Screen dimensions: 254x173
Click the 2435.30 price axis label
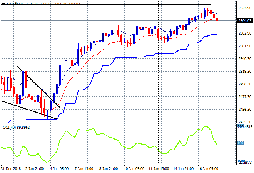coord(245,122)
